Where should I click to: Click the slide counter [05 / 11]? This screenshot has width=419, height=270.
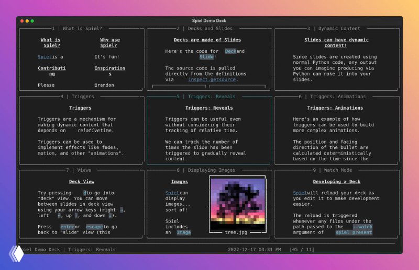click(302, 250)
